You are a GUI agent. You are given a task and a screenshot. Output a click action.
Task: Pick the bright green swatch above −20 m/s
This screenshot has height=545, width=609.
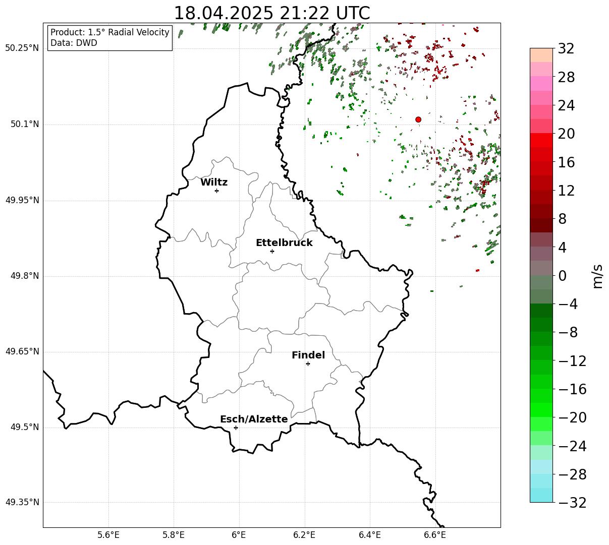click(x=541, y=410)
